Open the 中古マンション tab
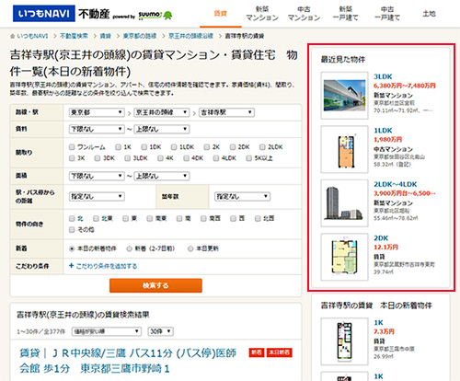 [x=304, y=14]
